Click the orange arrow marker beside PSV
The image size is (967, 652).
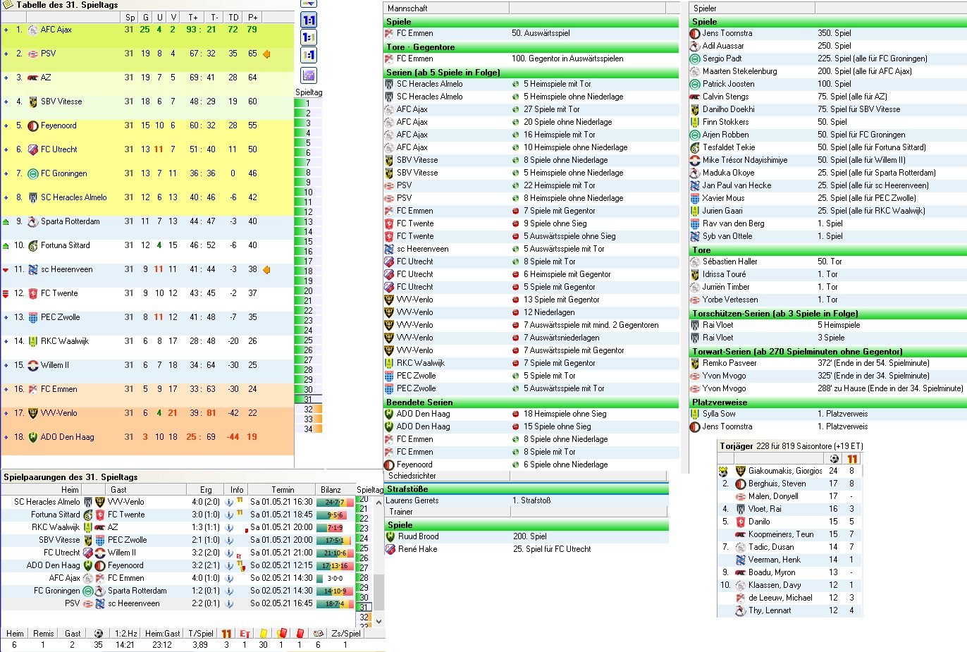click(x=266, y=54)
